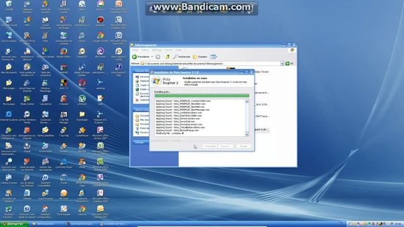Open Picasa desktop icon
The height and width of the screenshot is (227, 404).
tap(100, 5)
